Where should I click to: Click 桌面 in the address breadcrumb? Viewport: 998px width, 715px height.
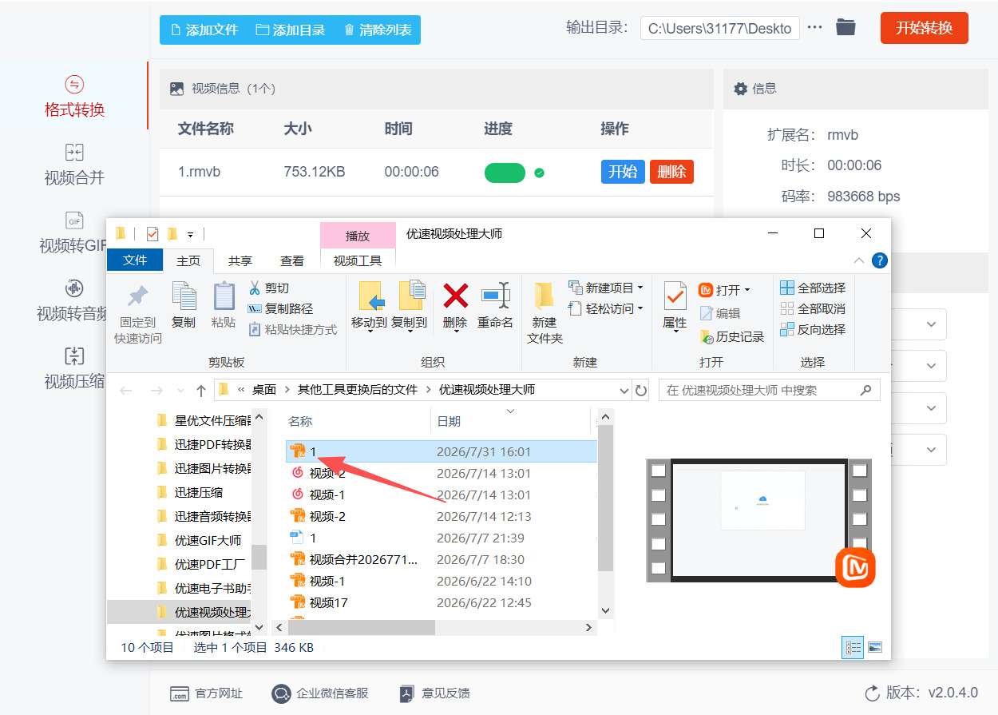click(264, 390)
